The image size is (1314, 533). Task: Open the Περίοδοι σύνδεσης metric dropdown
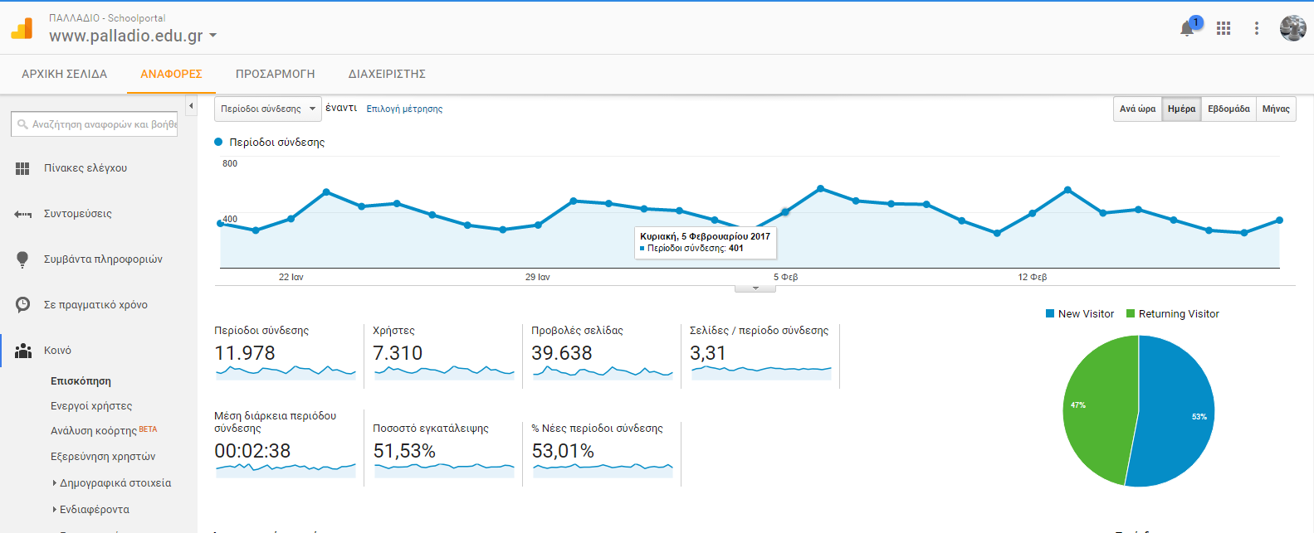tap(268, 109)
